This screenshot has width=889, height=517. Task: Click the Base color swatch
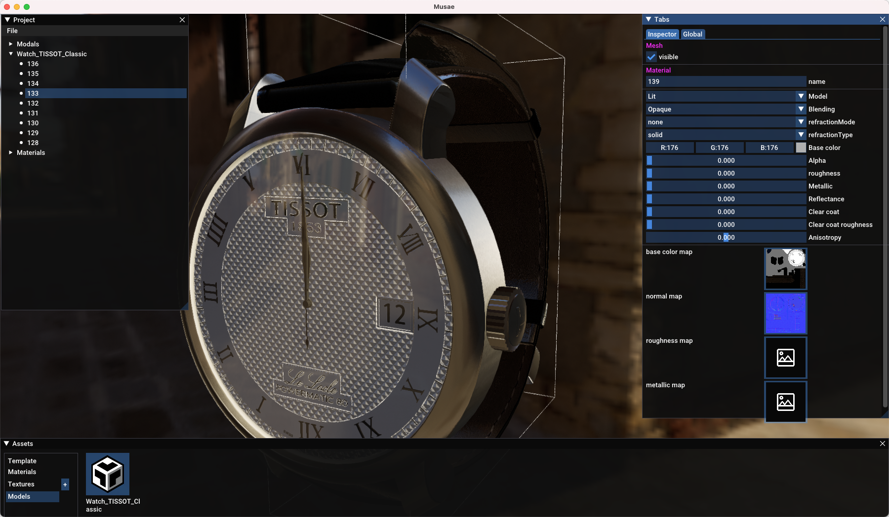click(x=801, y=148)
